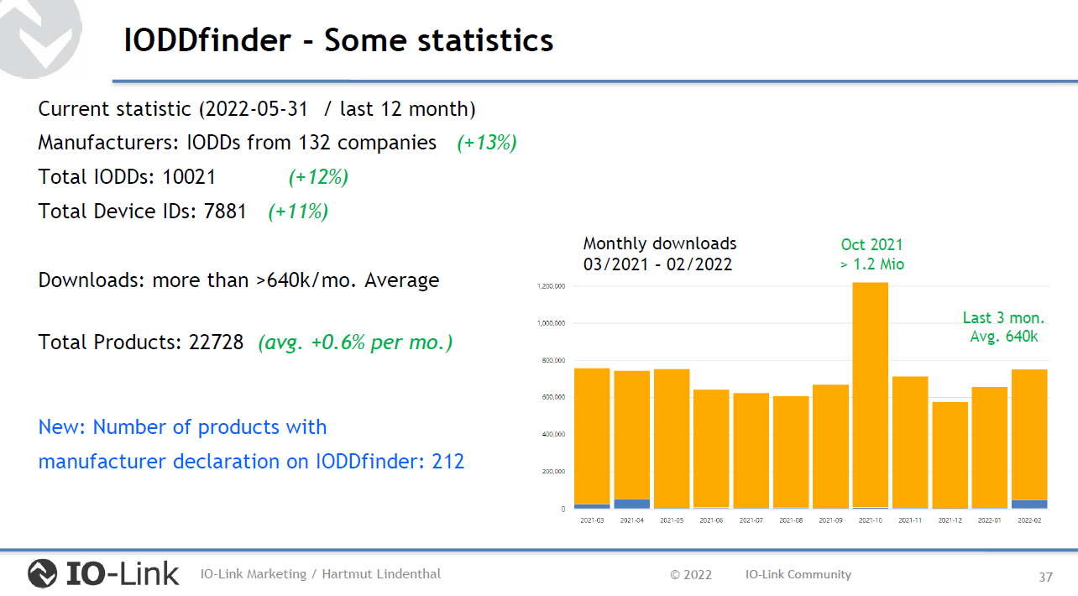This screenshot has width=1078, height=596.
Task: Click the green '(avg. +0.6% per mo.)' note
Action: coord(356,342)
